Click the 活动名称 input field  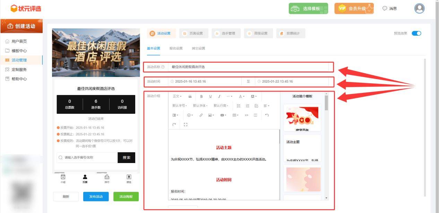248,67
